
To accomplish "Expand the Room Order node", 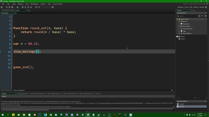I will (179, 26).
